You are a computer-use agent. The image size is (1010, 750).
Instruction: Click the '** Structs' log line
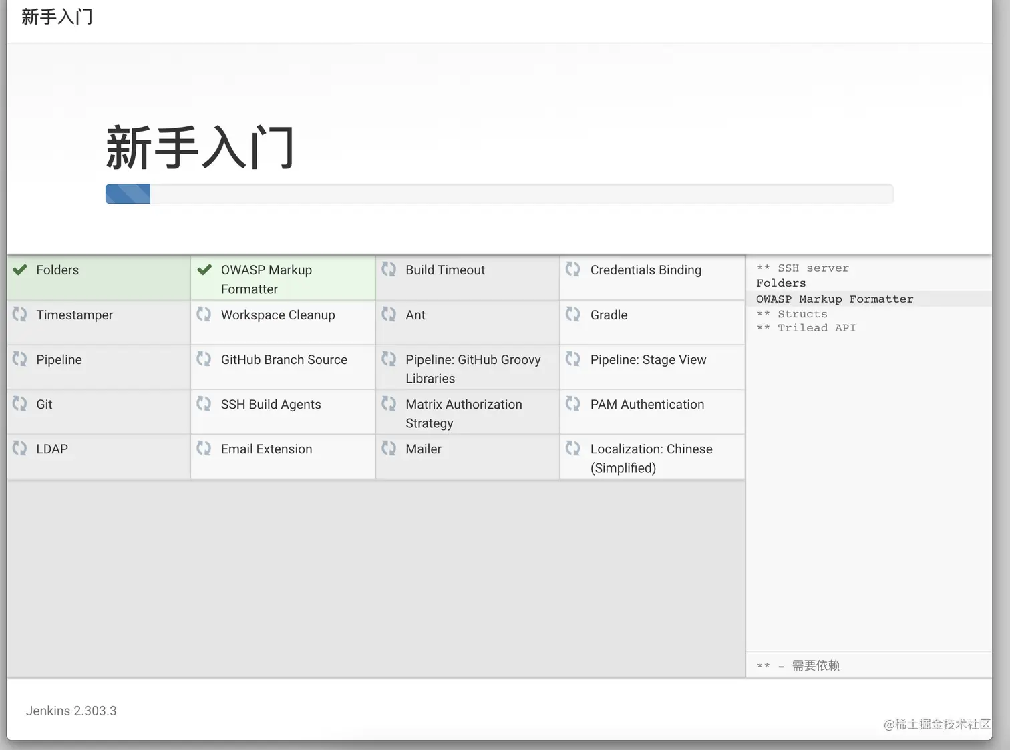pyautogui.click(x=792, y=313)
